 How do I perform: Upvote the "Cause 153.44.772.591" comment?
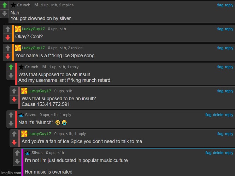(14, 91)
